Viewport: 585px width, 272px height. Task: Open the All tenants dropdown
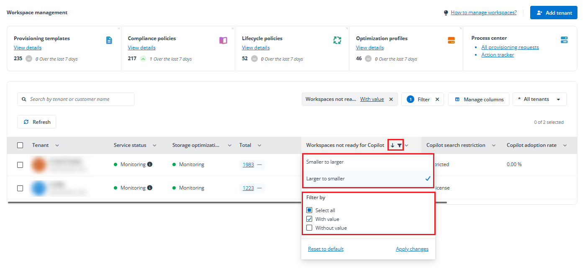pyautogui.click(x=539, y=99)
